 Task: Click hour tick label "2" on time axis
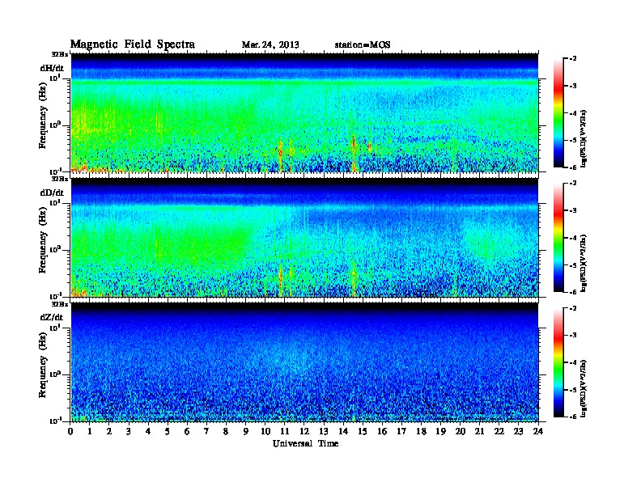109,431
